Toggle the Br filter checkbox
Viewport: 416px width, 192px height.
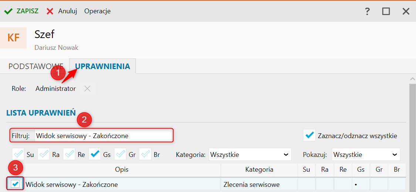point(146,154)
